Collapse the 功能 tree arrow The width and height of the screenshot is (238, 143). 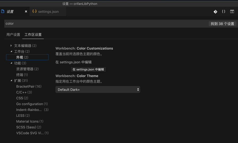point(11,63)
